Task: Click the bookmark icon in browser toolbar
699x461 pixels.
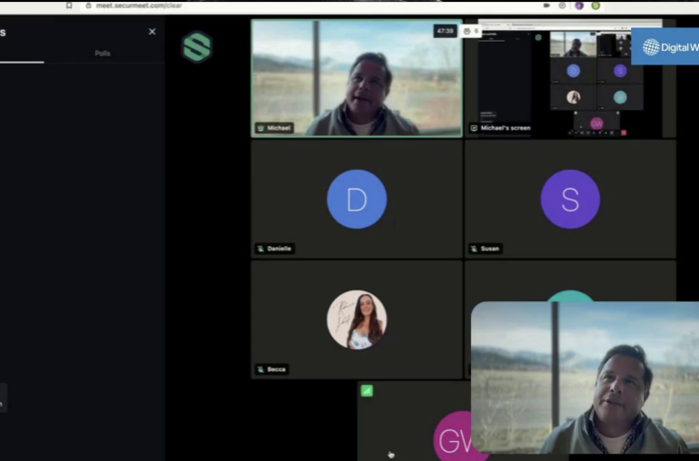Action: [69, 5]
